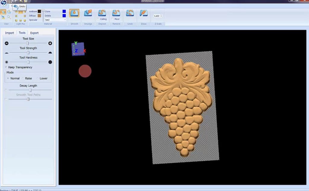Click the hard hardness brush icon
309x191 pixels.
coord(50,62)
